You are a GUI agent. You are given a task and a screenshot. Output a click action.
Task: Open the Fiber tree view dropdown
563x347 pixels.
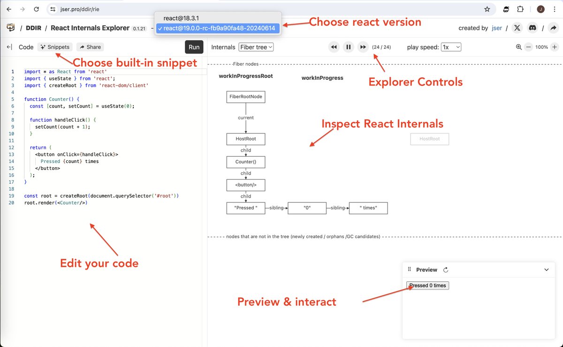(256, 47)
